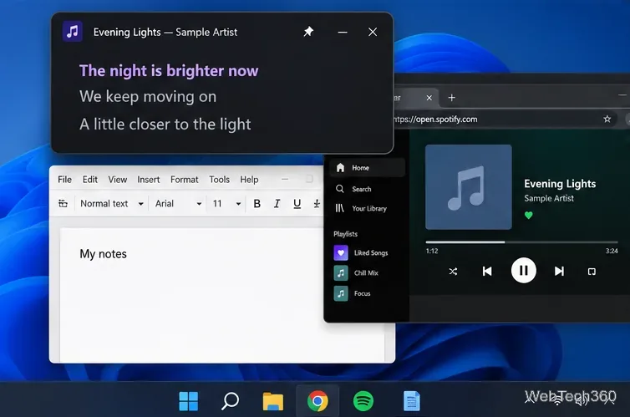
Task: Open File Explorer from the taskbar
Action: (273, 401)
